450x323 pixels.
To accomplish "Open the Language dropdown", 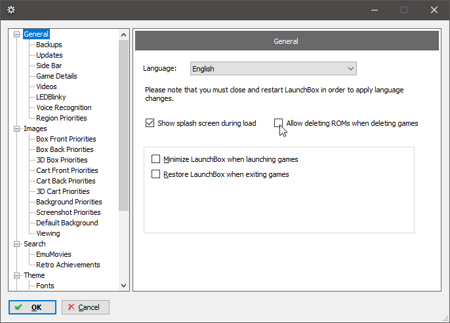I will (273, 69).
